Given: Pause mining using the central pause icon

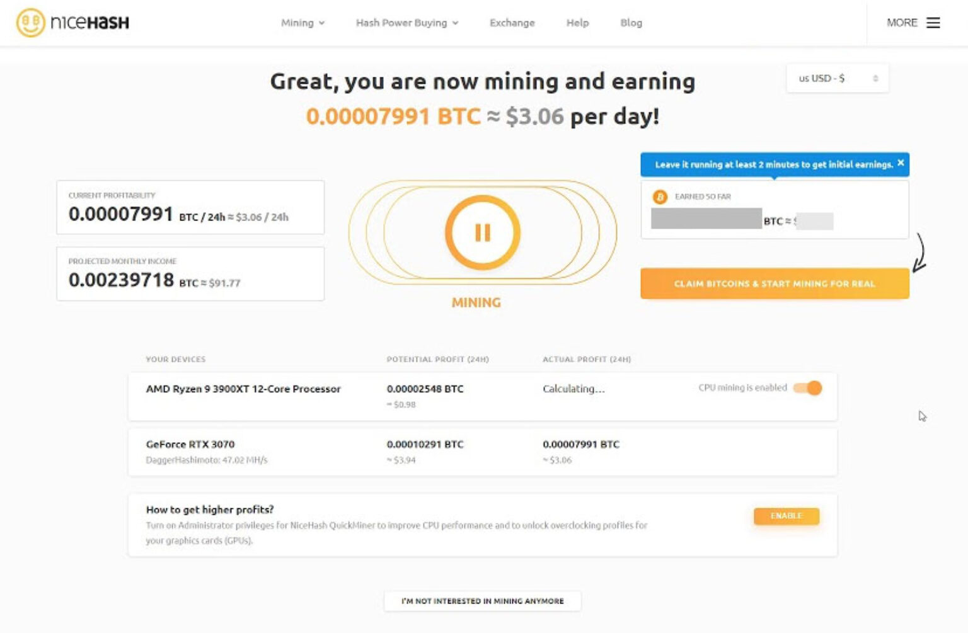Looking at the screenshot, I should pos(481,232).
